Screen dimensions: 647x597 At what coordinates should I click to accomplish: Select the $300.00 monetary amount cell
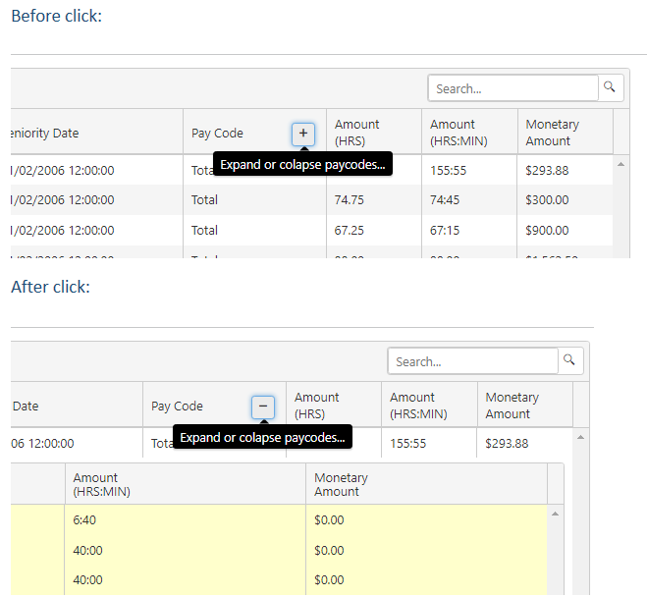tap(547, 200)
